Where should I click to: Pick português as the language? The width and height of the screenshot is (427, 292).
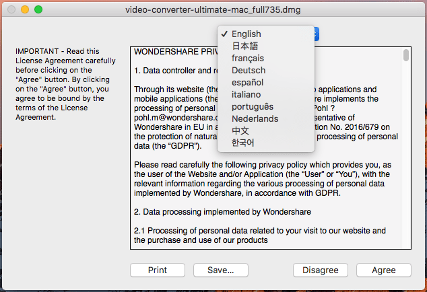[x=266, y=107]
